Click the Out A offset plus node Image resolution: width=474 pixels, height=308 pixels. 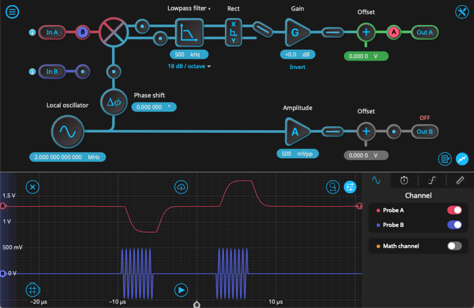366,32
